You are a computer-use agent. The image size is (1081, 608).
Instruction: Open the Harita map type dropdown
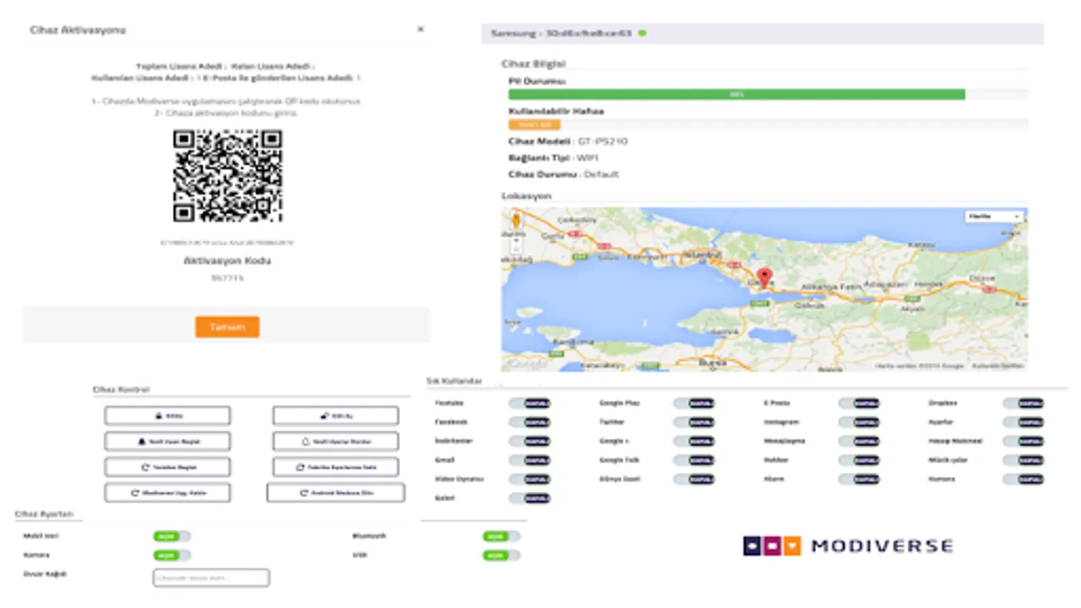coord(993,216)
